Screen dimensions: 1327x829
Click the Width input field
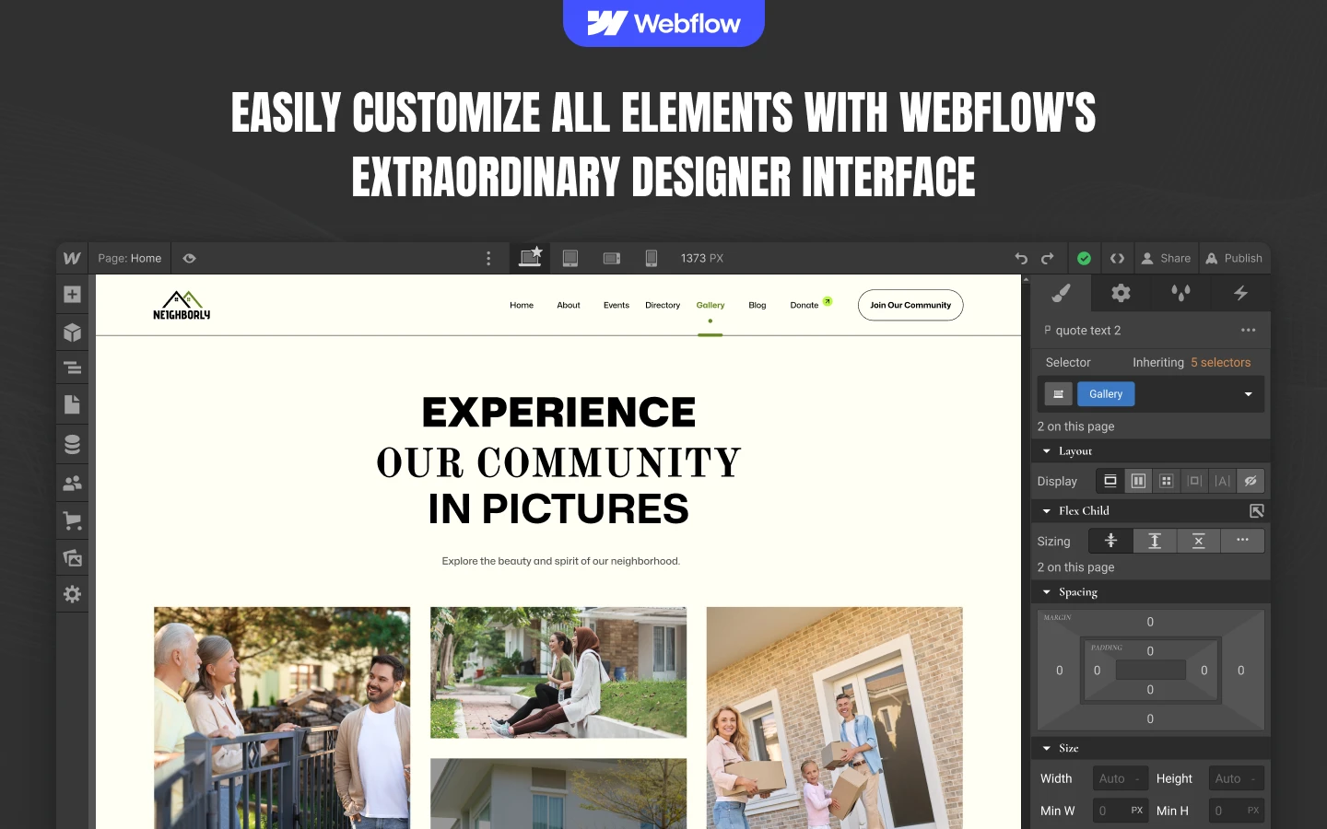tap(1119, 778)
